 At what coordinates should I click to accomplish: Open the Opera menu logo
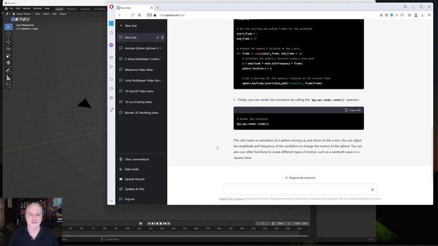pos(111,7)
